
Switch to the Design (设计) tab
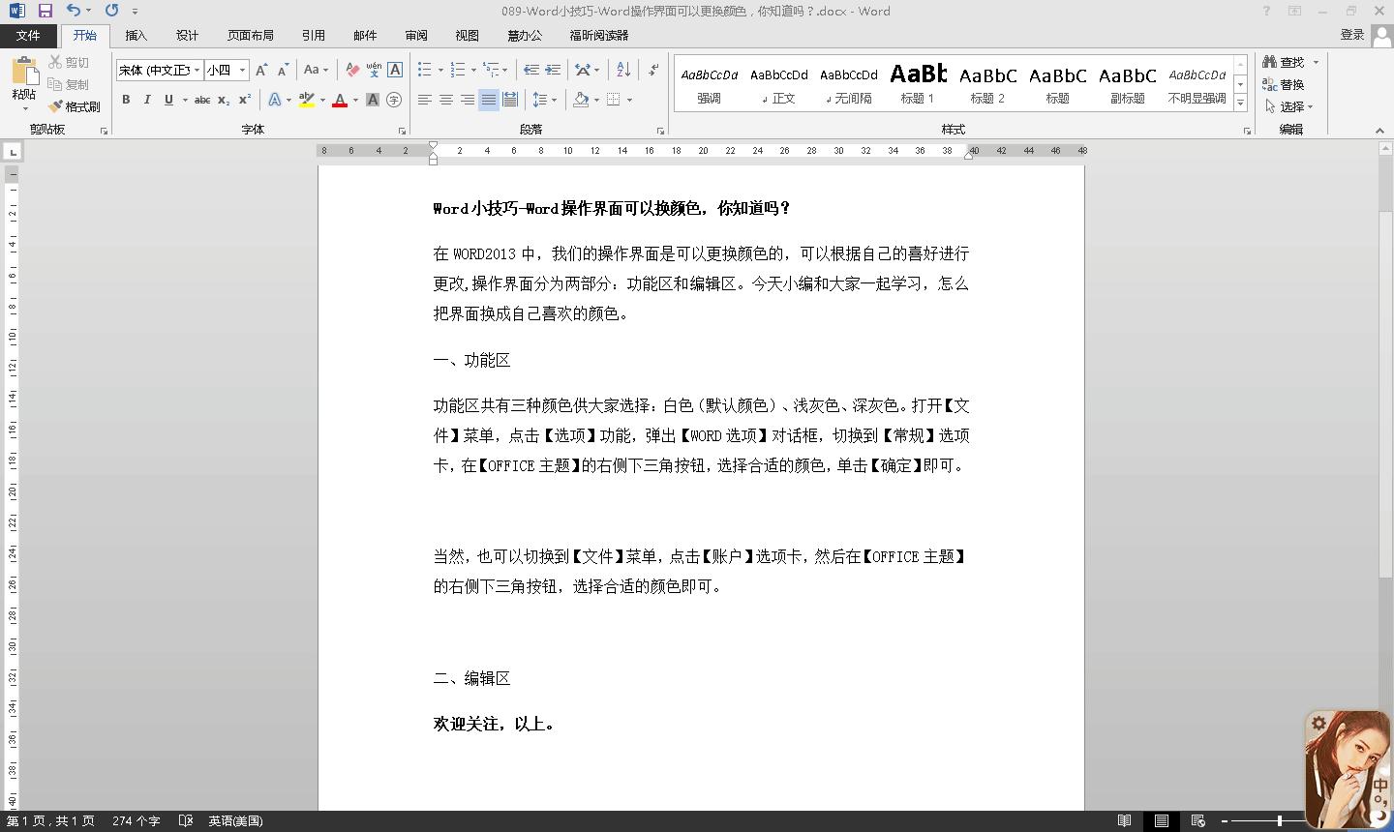(x=188, y=35)
